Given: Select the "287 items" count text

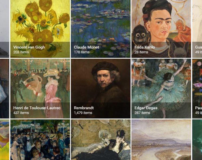Looking at the screenshot, I should (142, 113).
